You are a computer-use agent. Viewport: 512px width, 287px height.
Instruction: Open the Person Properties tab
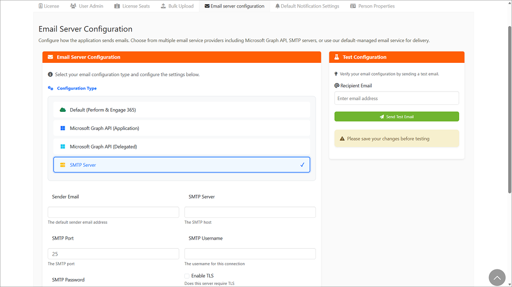[373, 6]
